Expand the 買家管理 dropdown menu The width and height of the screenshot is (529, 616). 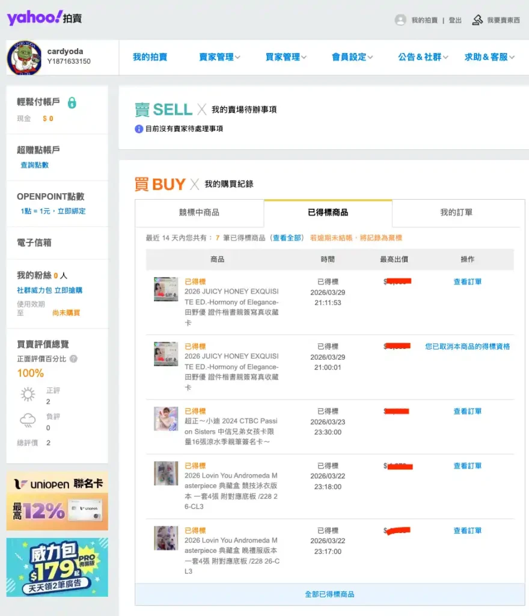click(286, 57)
